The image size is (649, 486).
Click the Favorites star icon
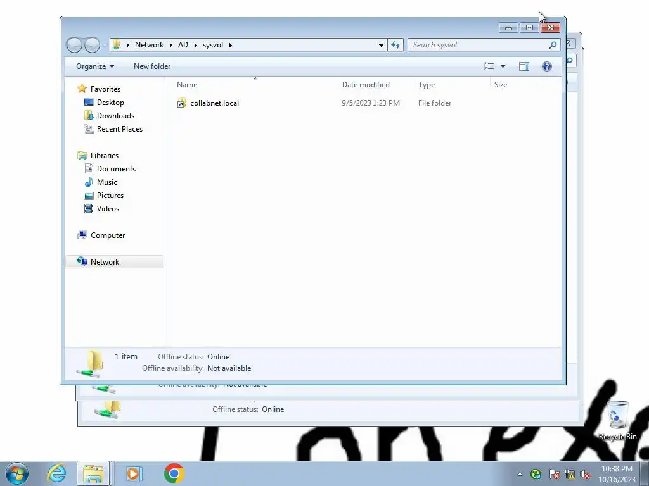click(82, 89)
